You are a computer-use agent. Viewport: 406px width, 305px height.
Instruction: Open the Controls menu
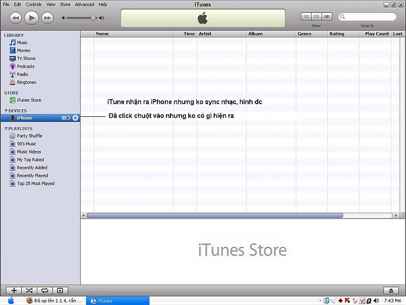34,5
